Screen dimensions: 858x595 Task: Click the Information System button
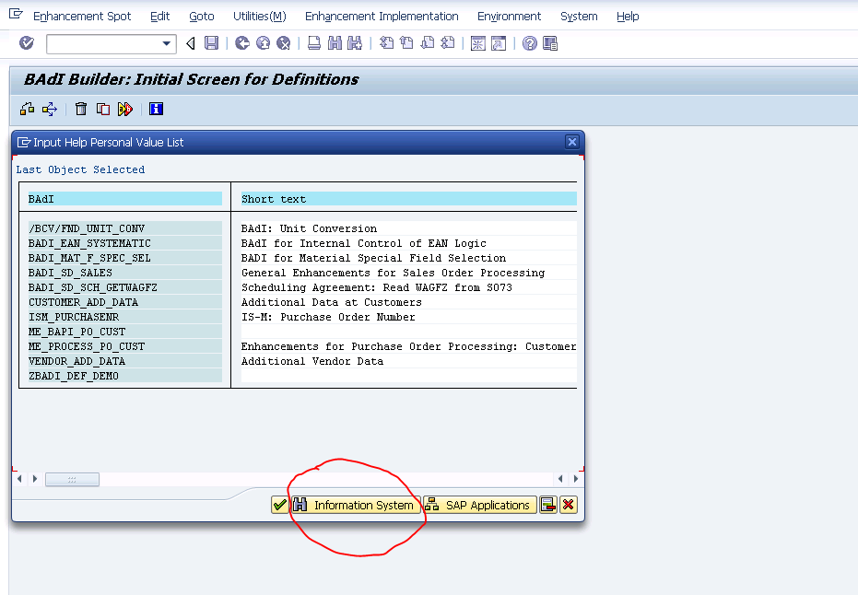[x=357, y=505]
